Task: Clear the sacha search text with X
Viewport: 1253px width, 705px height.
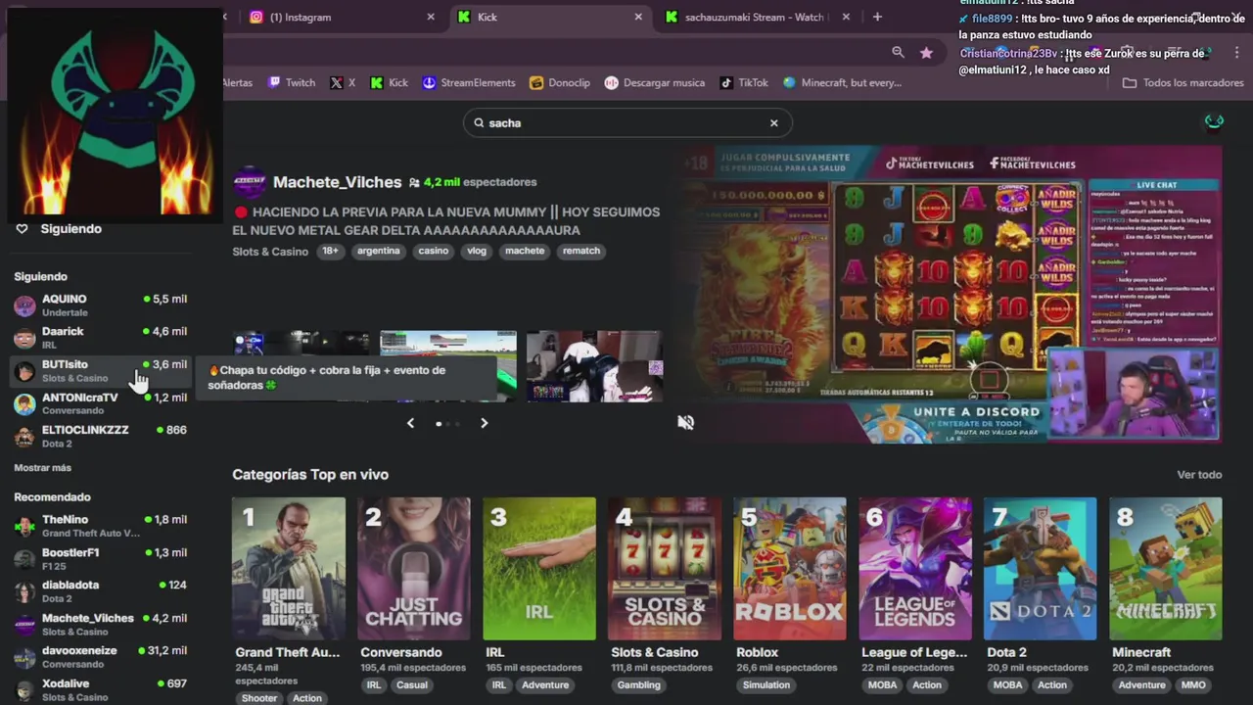Action: tap(773, 122)
